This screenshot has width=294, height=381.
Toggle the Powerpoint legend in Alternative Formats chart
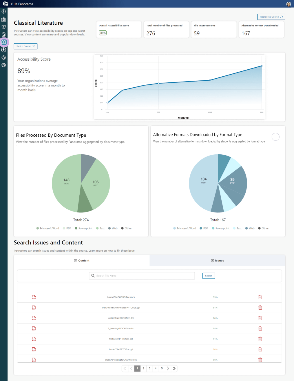tap(220, 228)
